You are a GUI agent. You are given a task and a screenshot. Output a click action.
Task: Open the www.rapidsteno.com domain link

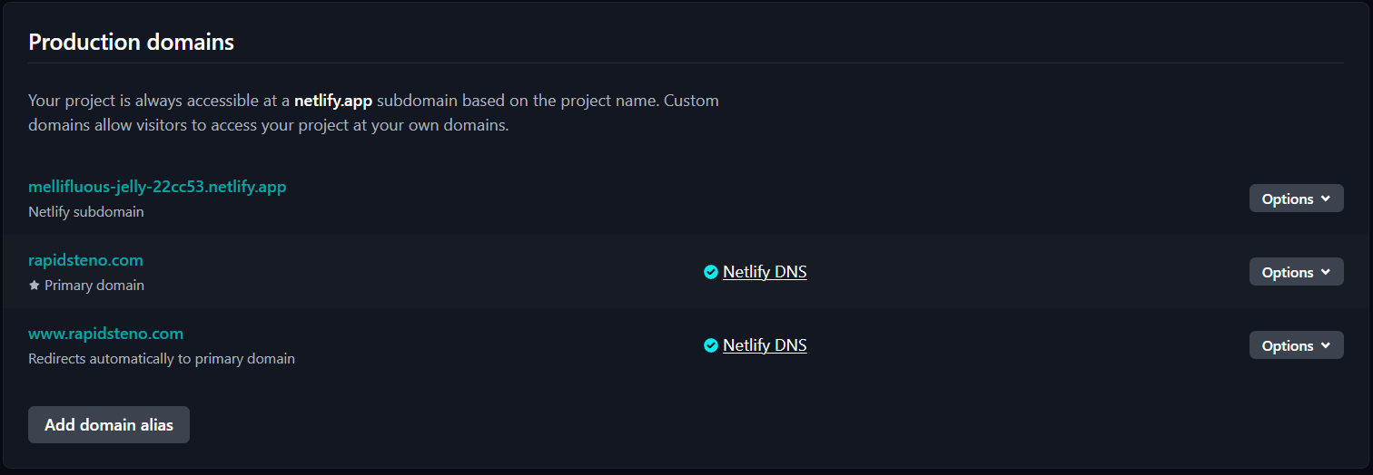tap(106, 334)
